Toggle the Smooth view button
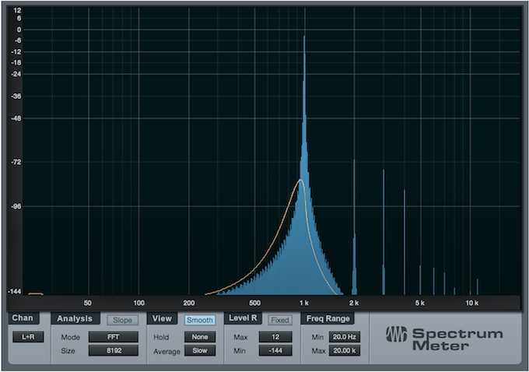The image size is (529, 372). point(200,320)
